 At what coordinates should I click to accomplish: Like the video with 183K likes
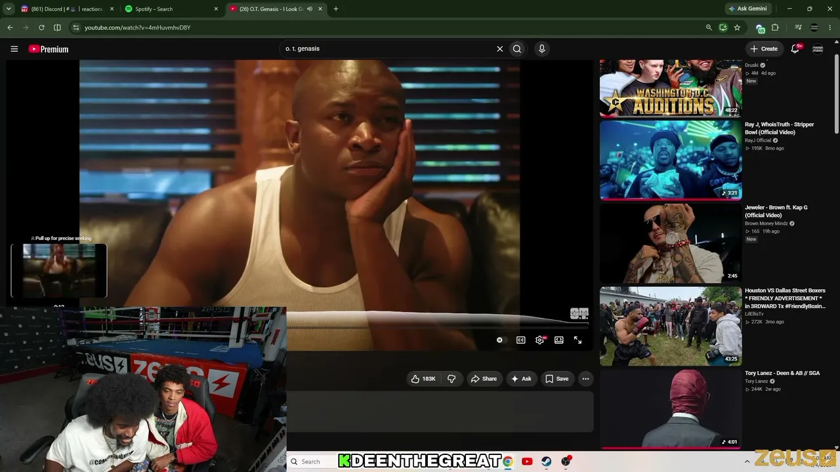pyautogui.click(x=423, y=379)
